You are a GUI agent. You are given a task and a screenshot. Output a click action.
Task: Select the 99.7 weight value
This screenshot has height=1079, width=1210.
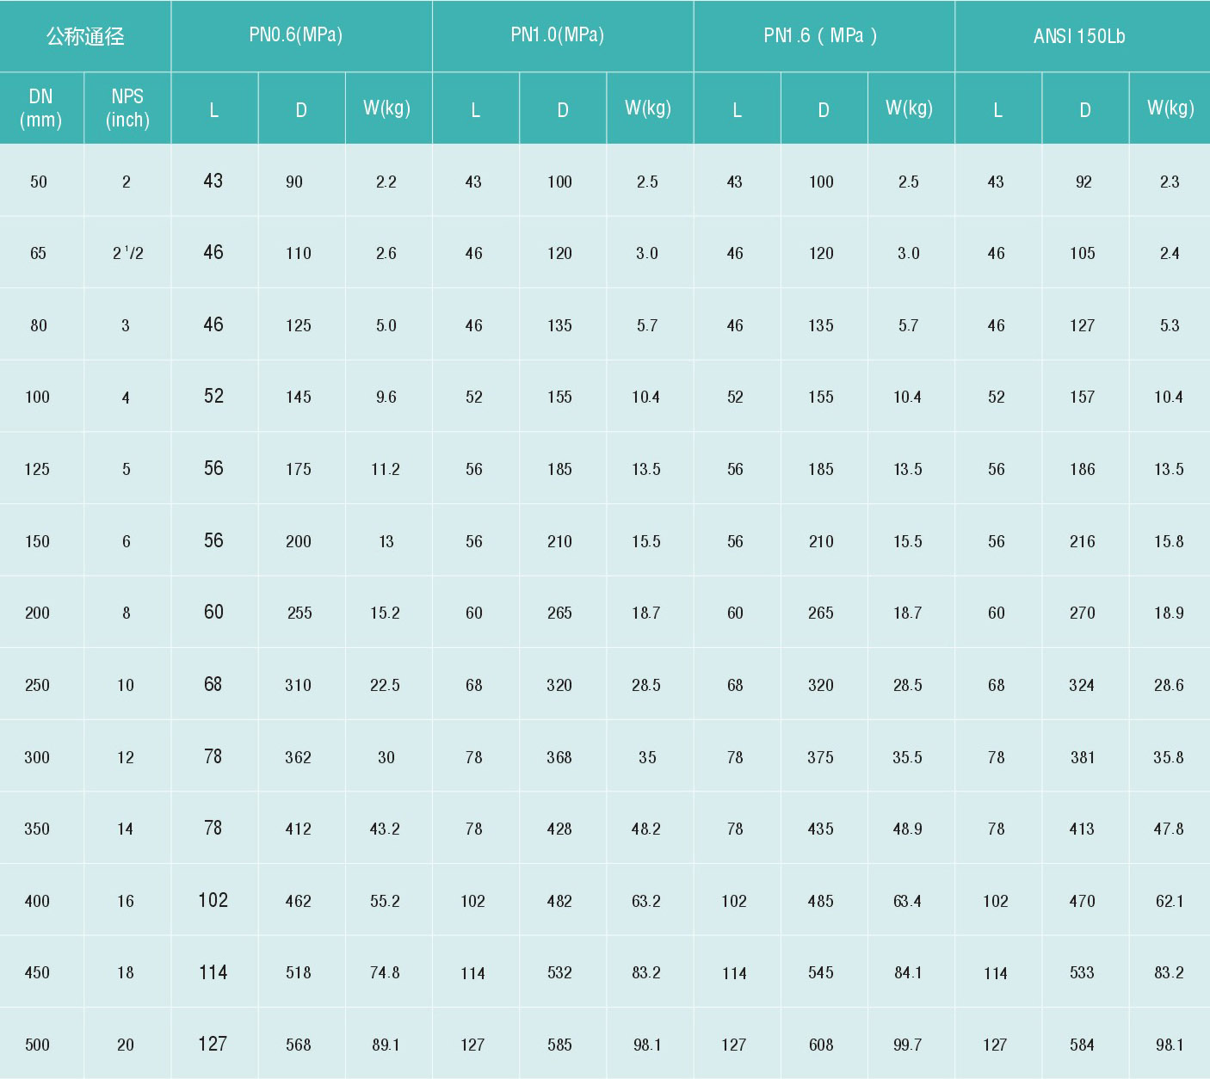(x=907, y=1045)
